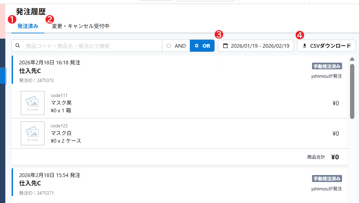Click red annotation marker number 3

tap(219, 34)
